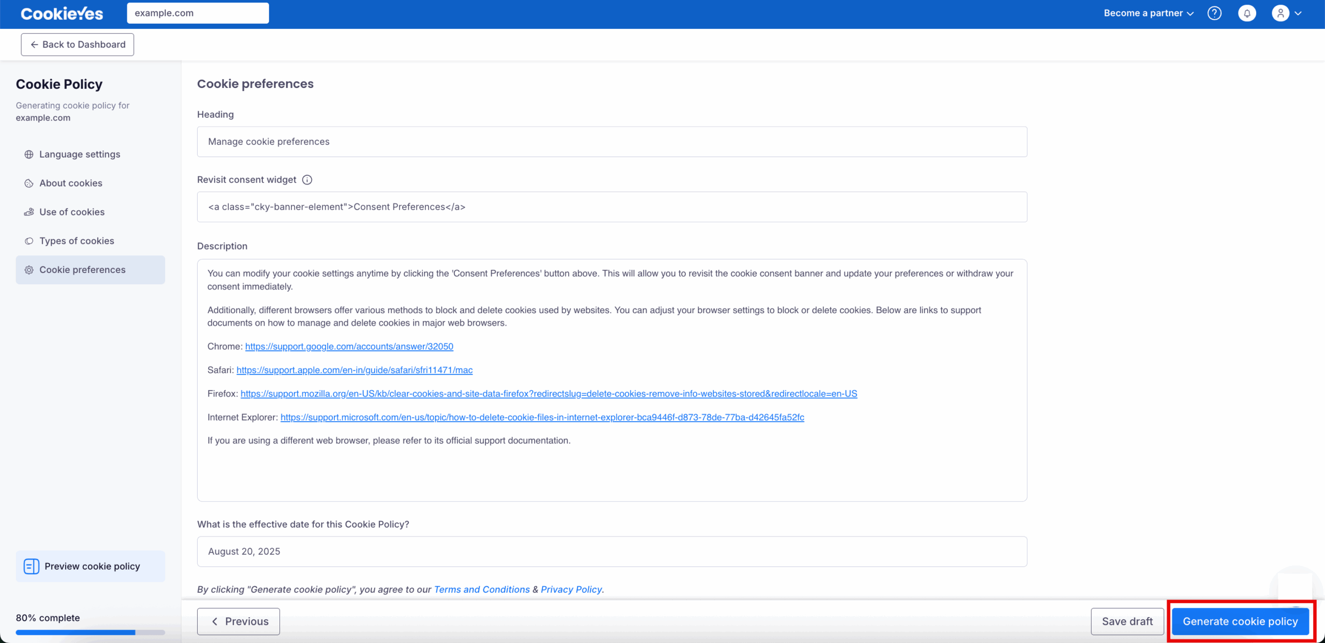1325x643 pixels.
Task: Click the Generate cookie policy button
Action: click(1240, 621)
